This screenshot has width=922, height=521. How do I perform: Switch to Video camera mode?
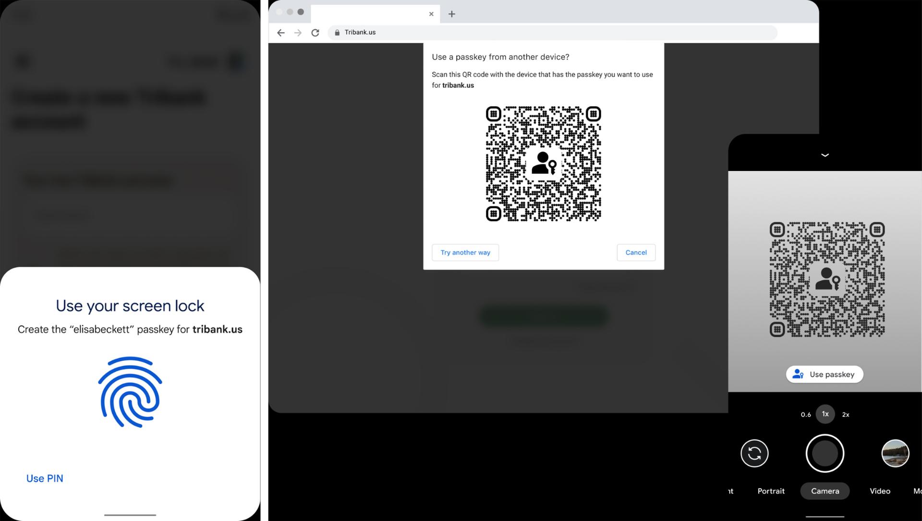pyautogui.click(x=880, y=491)
